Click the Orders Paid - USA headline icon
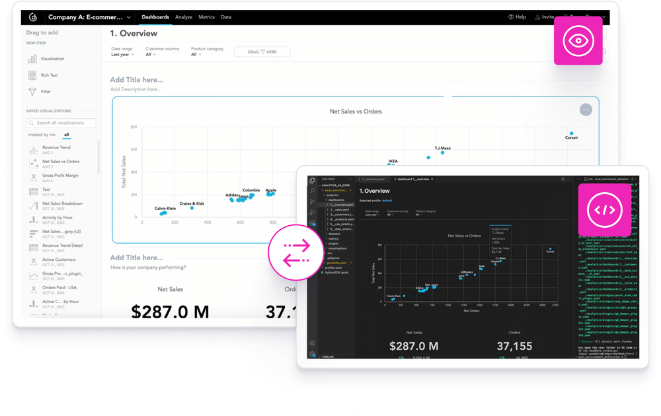 (x=33, y=290)
